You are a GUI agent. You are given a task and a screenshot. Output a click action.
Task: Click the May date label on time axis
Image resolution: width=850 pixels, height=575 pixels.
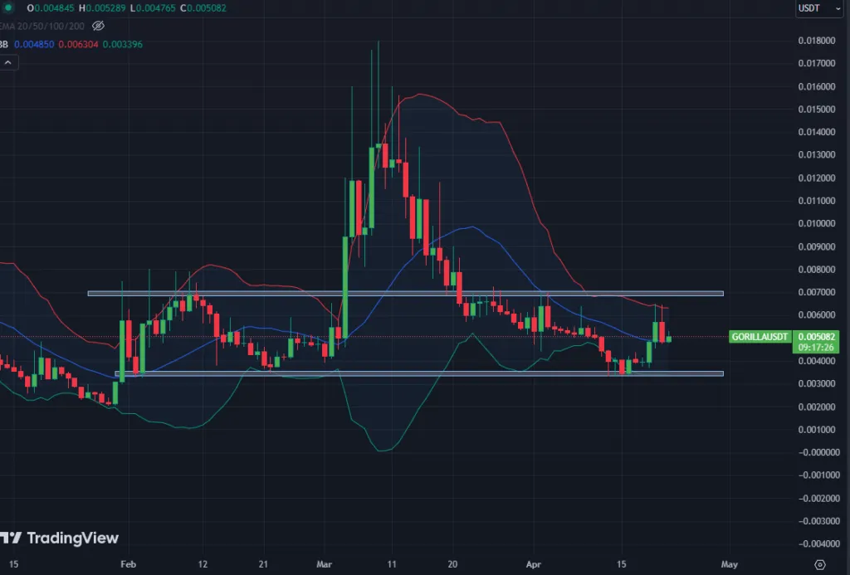tap(729, 564)
